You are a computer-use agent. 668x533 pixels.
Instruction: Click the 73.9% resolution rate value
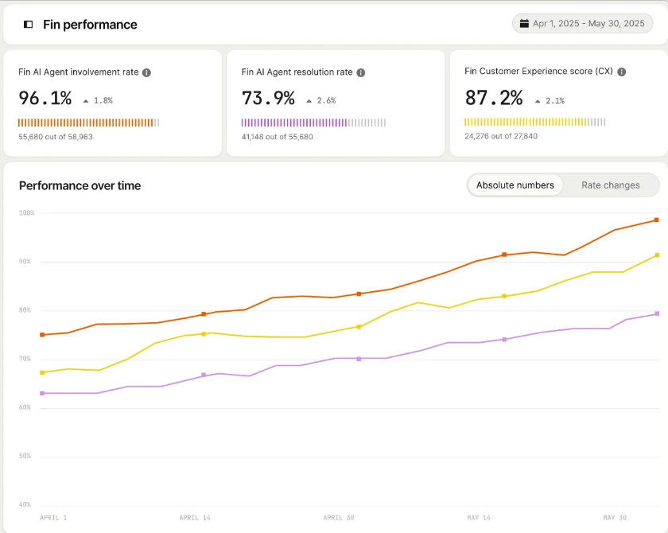click(268, 99)
